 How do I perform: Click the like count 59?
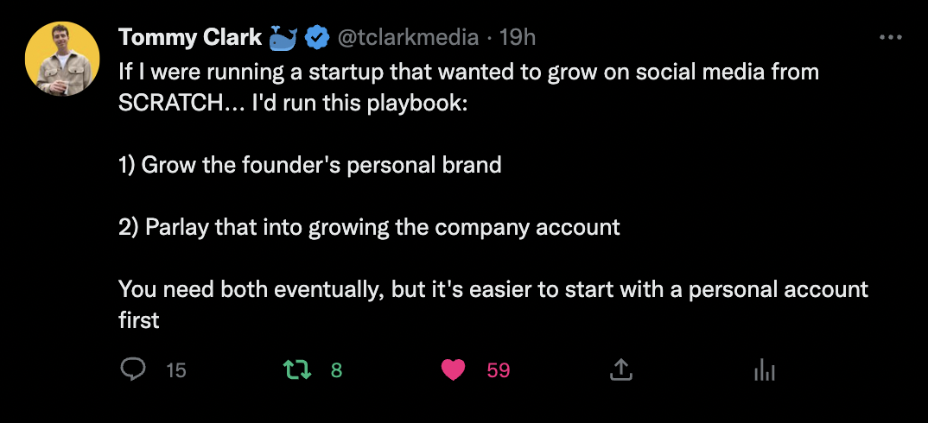pos(499,370)
